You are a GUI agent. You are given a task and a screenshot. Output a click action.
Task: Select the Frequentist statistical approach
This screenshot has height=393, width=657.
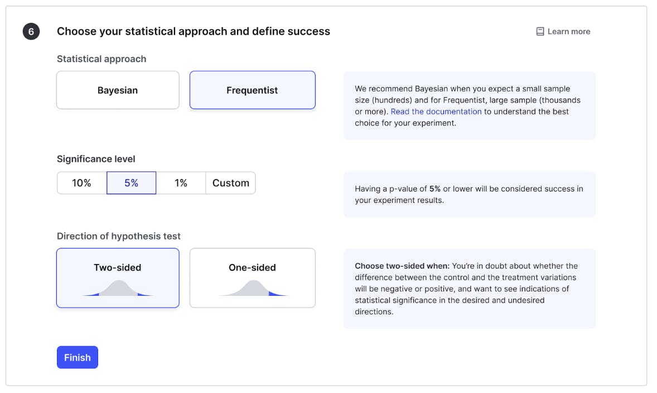tap(252, 90)
